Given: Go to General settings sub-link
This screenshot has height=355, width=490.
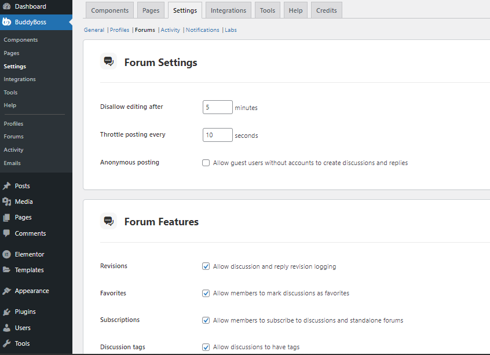Looking at the screenshot, I should [94, 30].
